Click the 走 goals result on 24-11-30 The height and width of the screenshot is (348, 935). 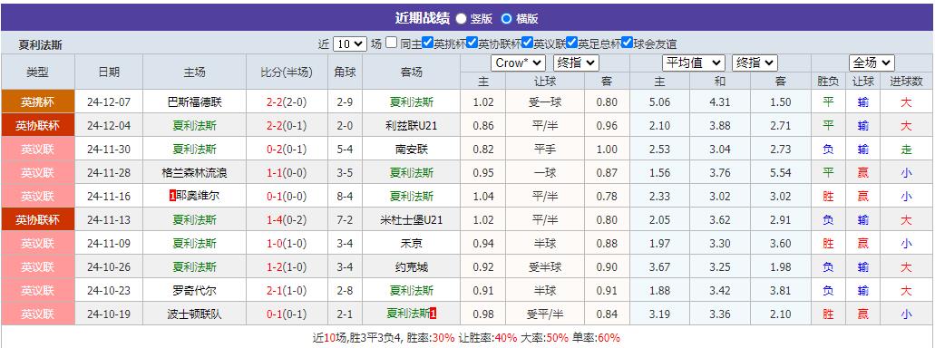tap(906, 149)
